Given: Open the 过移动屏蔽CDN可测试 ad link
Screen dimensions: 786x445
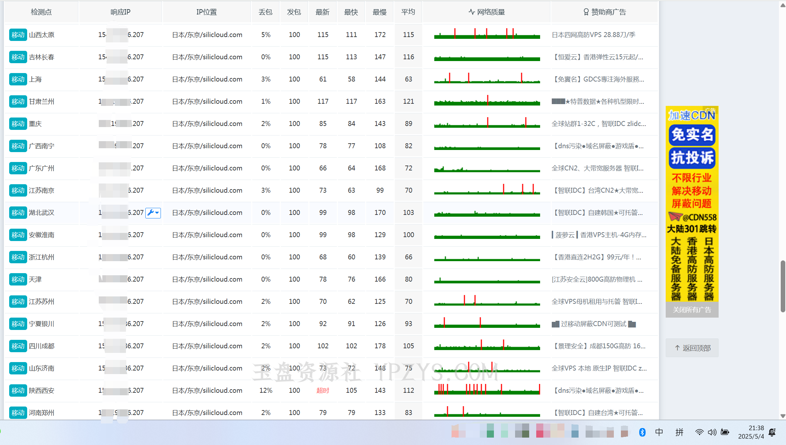Looking at the screenshot, I should click(x=594, y=324).
